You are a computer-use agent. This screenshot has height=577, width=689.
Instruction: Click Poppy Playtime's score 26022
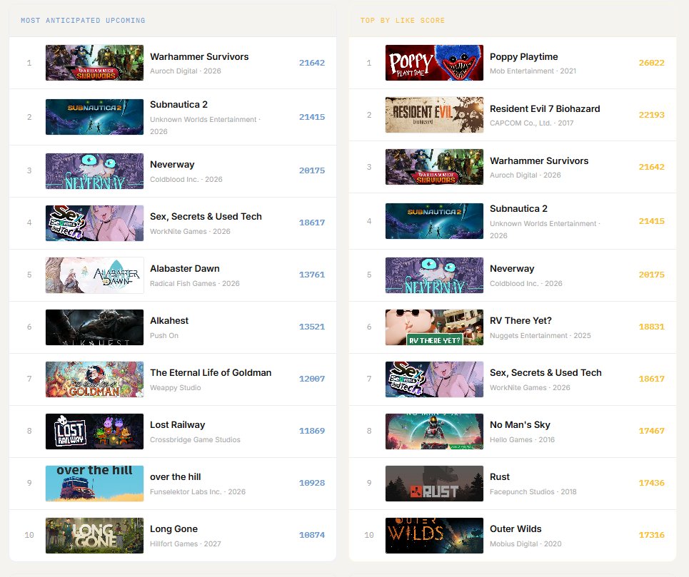click(x=651, y=63)
